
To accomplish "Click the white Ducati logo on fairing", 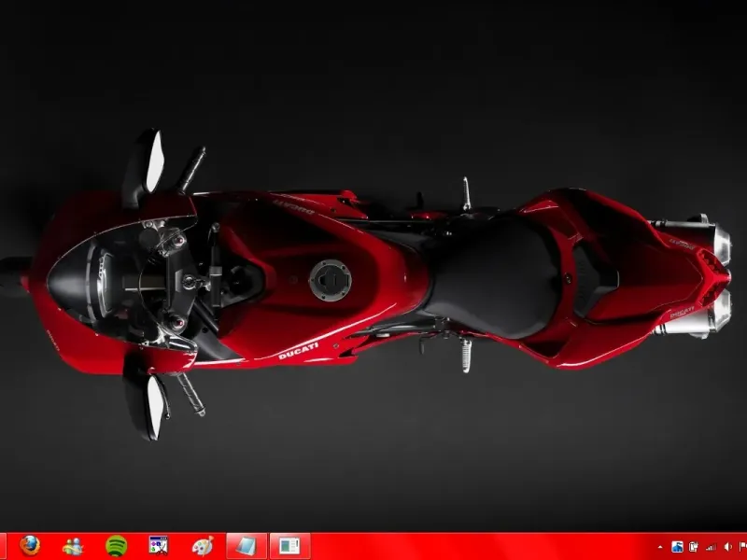I will [x=298, y=351].
